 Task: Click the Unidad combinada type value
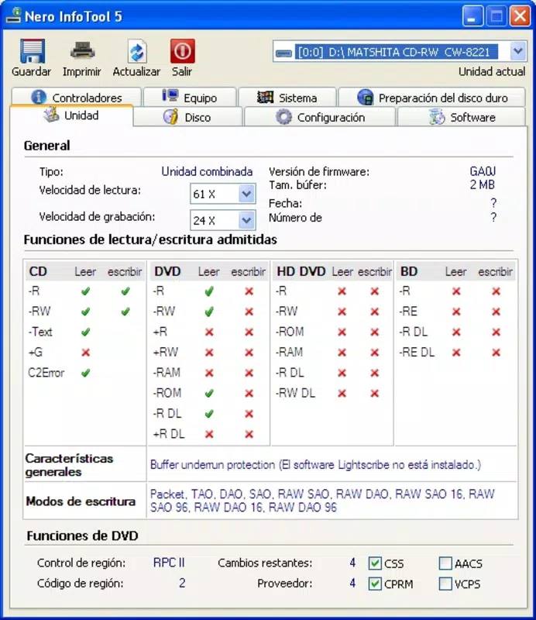pyautogui.click(x=207, y=171)
